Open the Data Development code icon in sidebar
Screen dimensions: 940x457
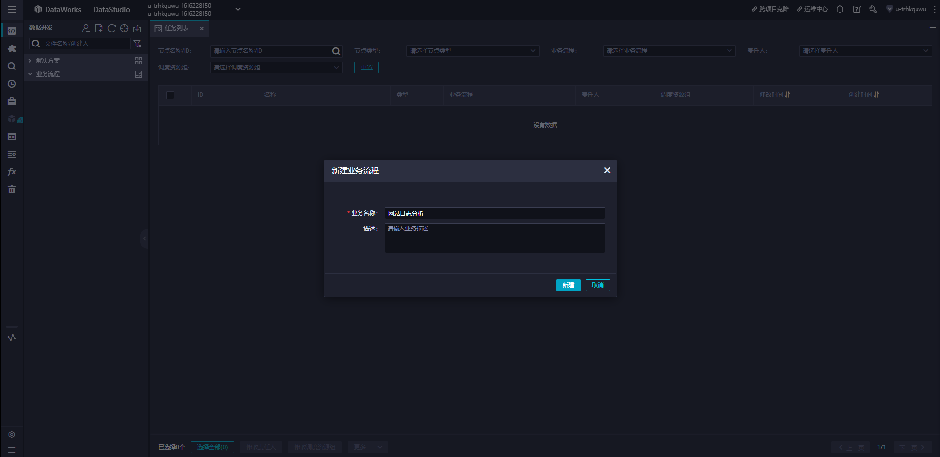click(x=12, y=31)
